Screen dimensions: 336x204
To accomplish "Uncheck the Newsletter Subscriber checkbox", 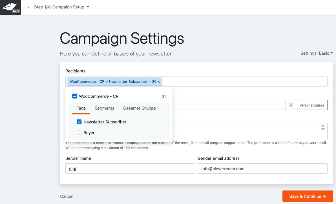I will (x=79, y=122).
